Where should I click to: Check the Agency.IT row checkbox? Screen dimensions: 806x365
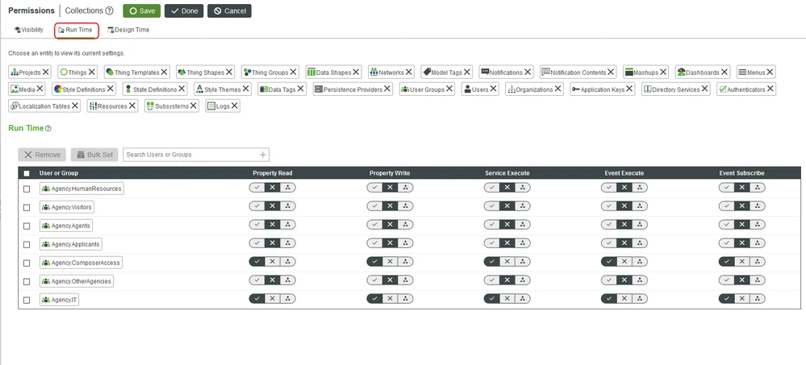tap(27, 300)
